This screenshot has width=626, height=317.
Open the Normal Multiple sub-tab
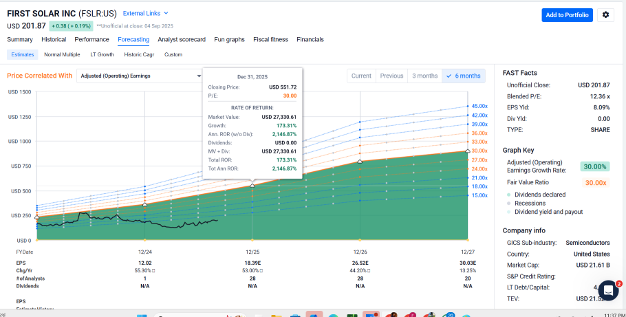point(62,54)
